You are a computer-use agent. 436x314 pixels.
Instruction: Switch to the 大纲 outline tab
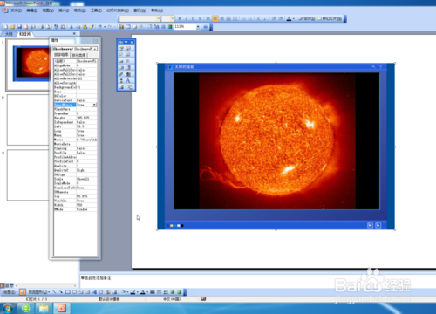pos(9,34)
